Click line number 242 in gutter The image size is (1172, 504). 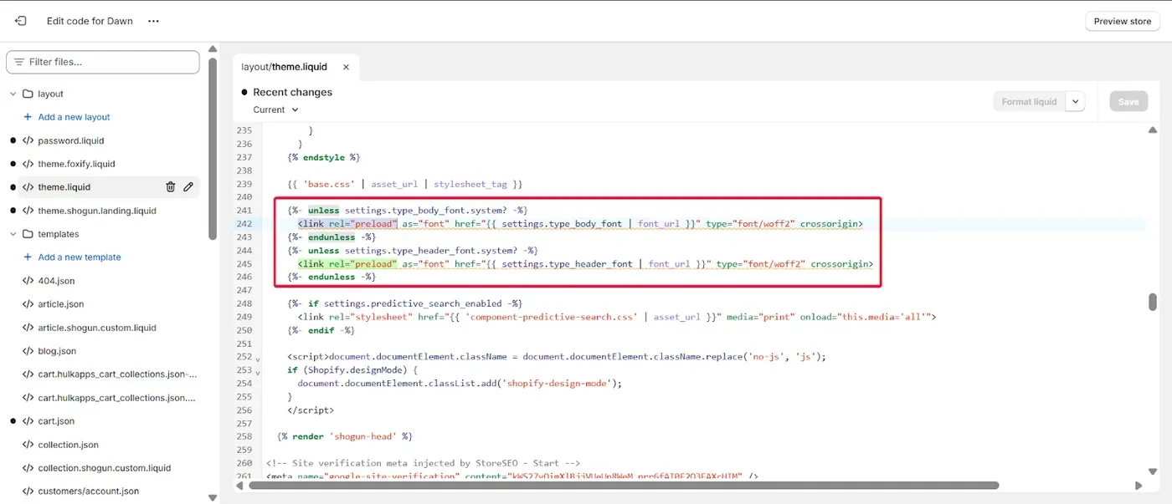click(244, 224)
